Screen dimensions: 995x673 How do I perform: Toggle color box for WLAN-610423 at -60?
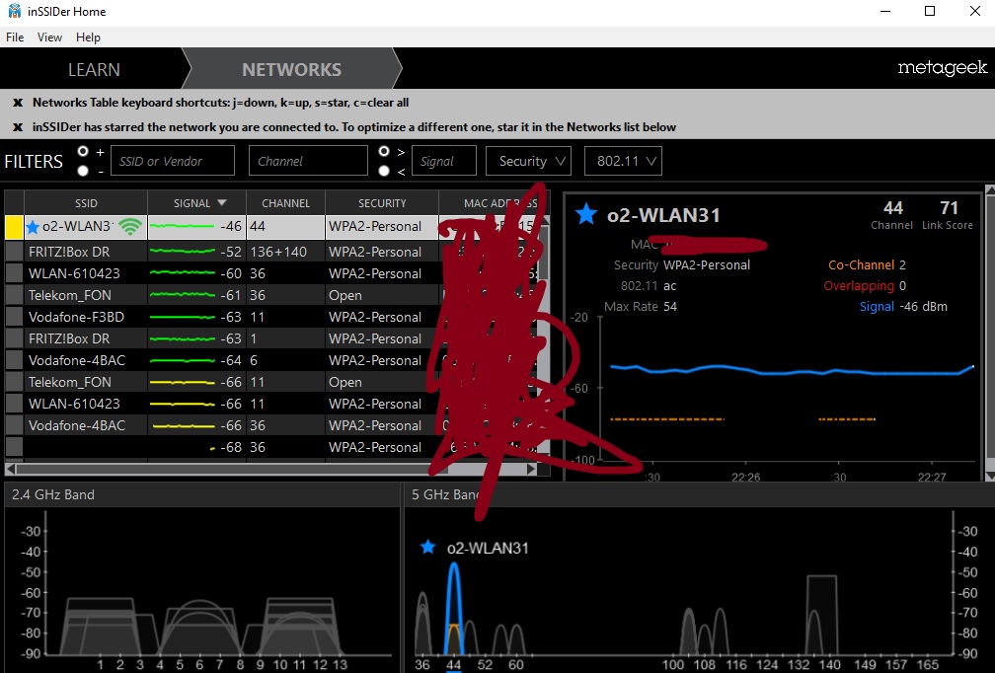pyautogui.click(x=14, y=273)
